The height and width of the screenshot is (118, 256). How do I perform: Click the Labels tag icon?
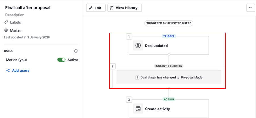point(6,22)
